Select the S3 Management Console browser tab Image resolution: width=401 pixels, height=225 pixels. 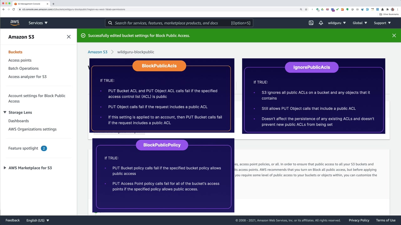point(31,4)
